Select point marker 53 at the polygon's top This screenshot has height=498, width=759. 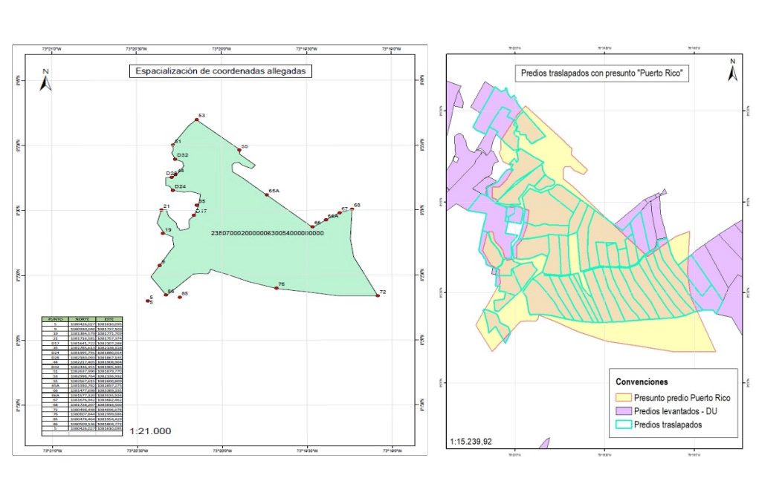(196, 119)
